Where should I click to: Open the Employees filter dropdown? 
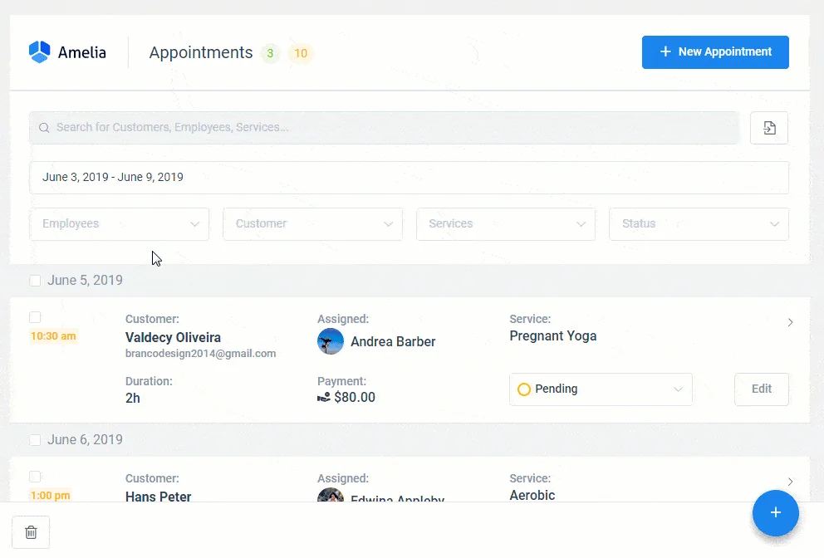tap(120, 224)
